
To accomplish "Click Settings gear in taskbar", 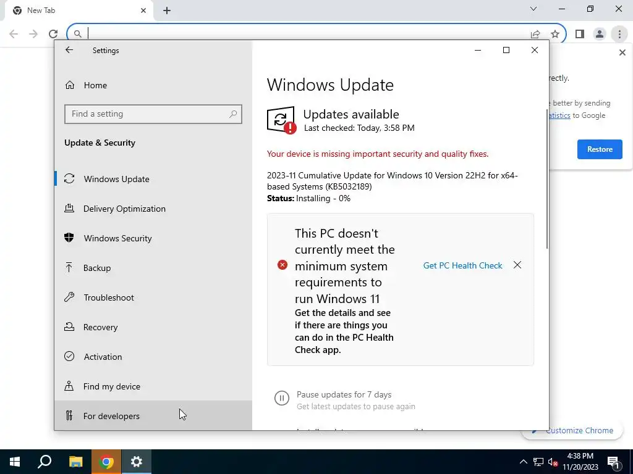I will pyautogui.click(x=137, y=462).
